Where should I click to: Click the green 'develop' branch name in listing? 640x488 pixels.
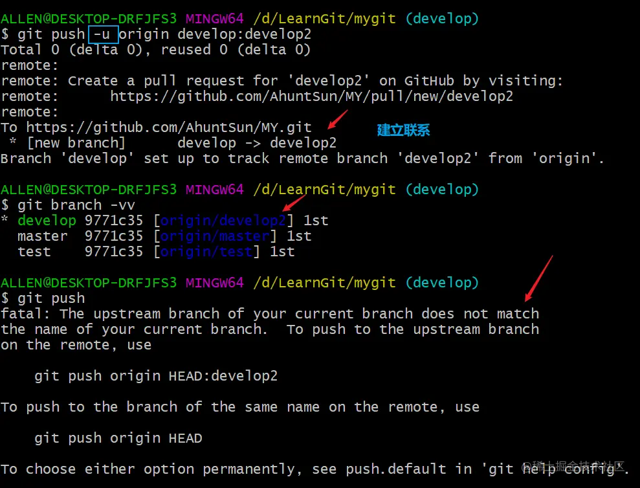tap(47, 221)
